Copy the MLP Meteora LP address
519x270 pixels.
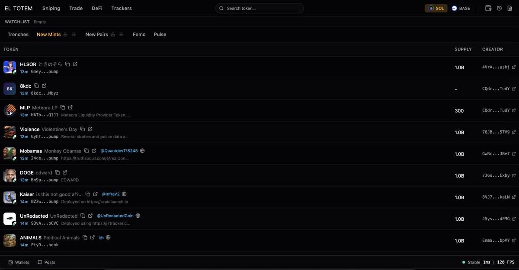point(63,107)
